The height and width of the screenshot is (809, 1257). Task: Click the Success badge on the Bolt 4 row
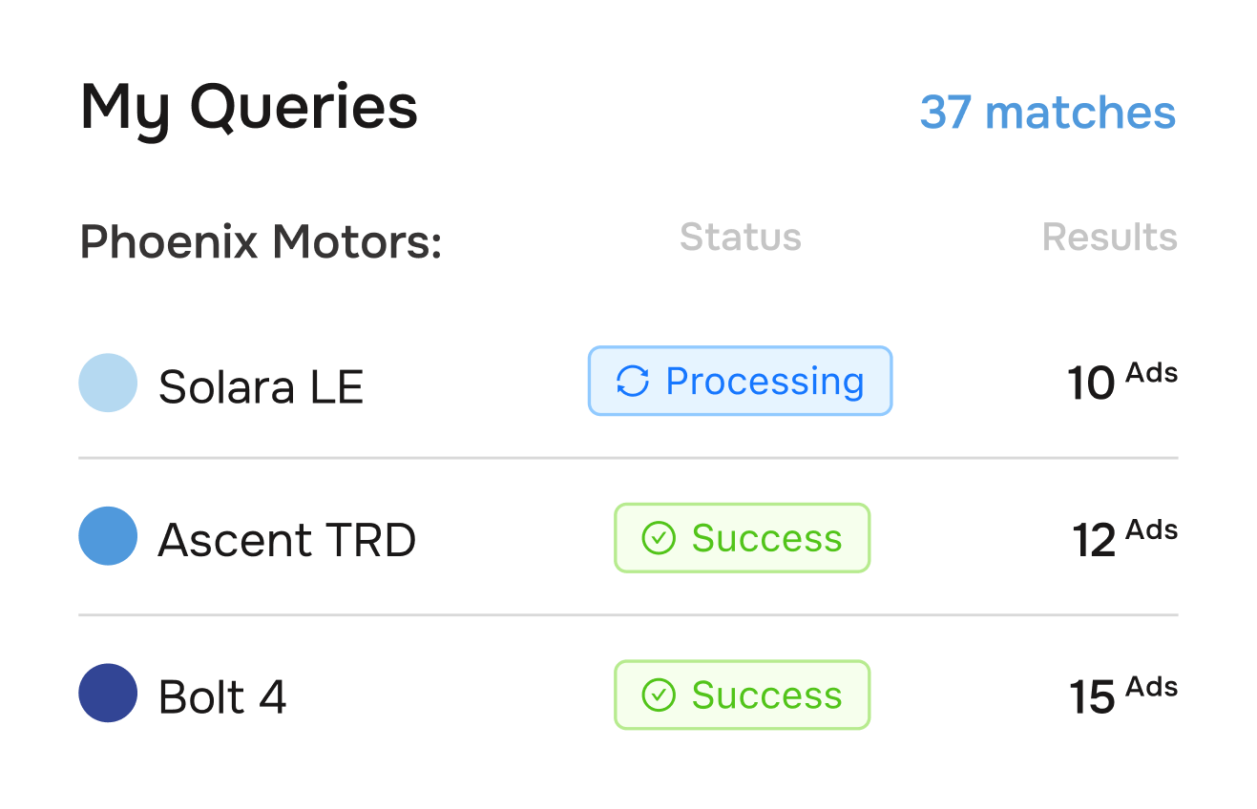742,695
